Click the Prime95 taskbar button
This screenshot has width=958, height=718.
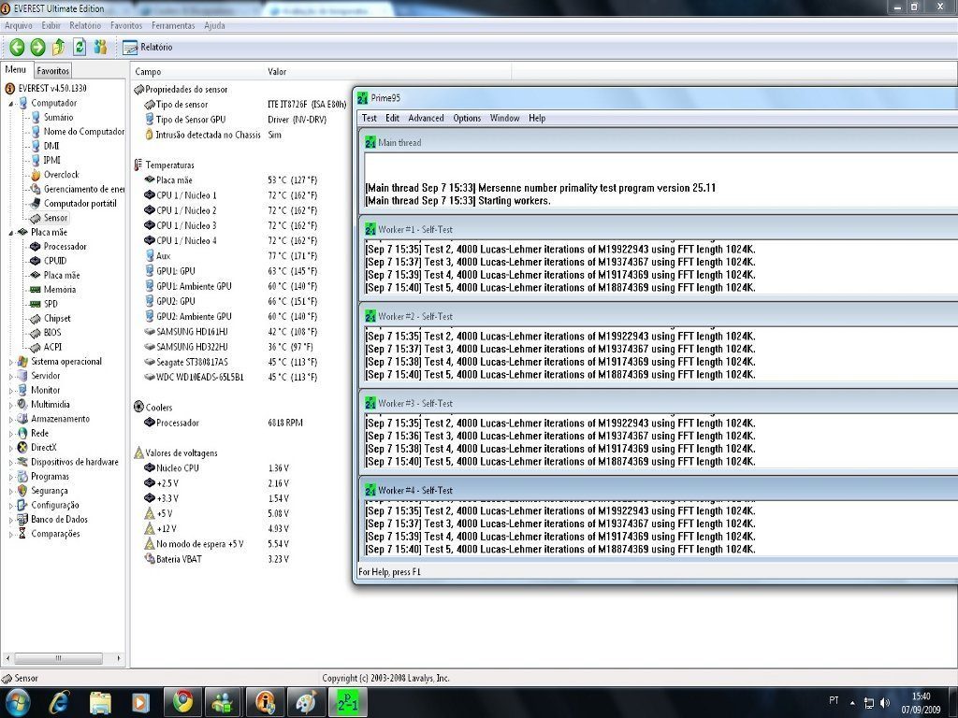click(348, 703)
